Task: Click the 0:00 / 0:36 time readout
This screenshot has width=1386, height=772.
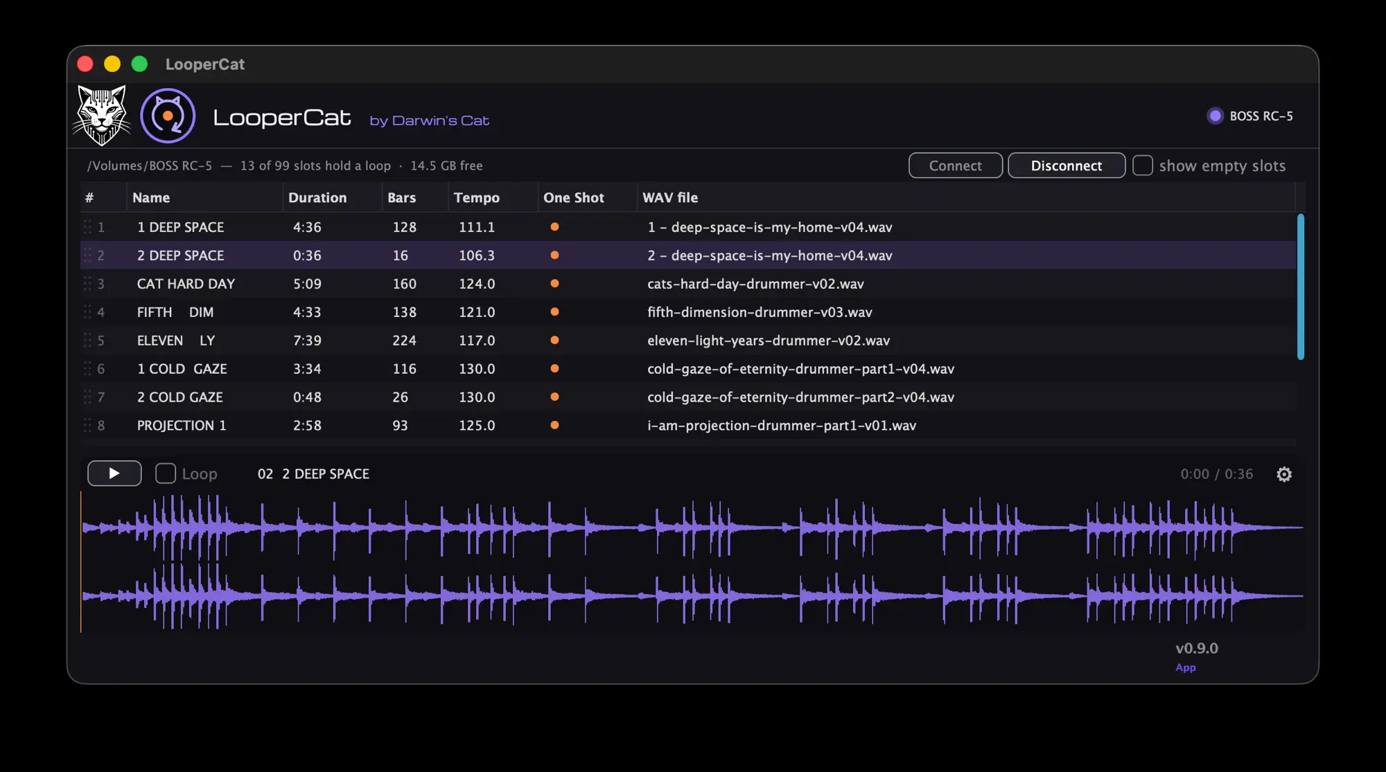Action: (x=1217, y=474)
